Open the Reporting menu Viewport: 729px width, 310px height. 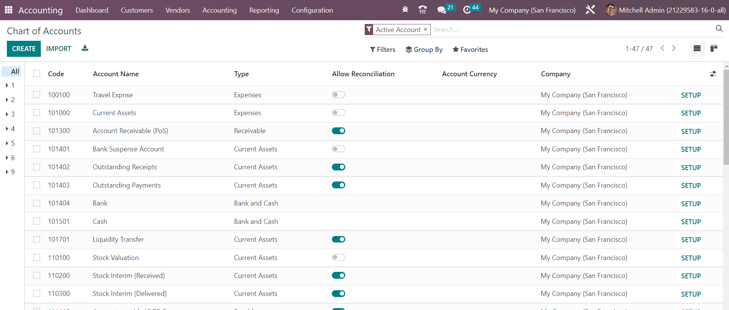pyautogui.click(x=264, y=10)
